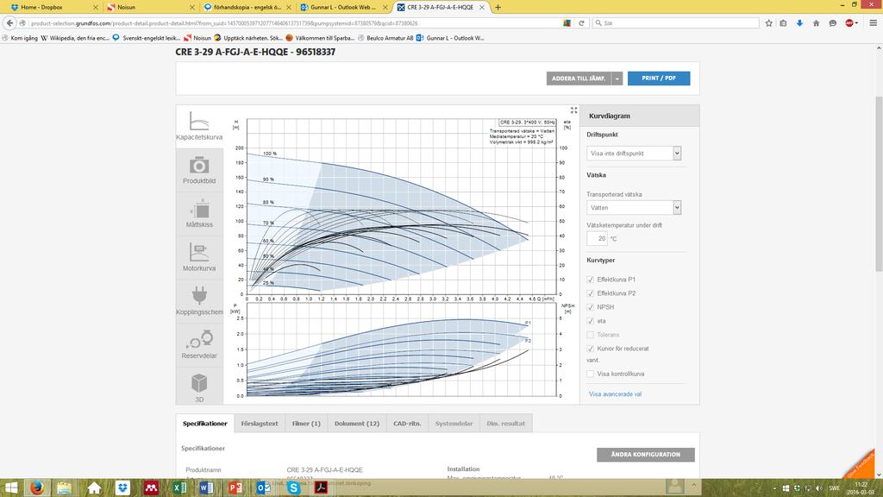Switch to the Förslagstext tab

pyautogui.click(x=260, y=424)
